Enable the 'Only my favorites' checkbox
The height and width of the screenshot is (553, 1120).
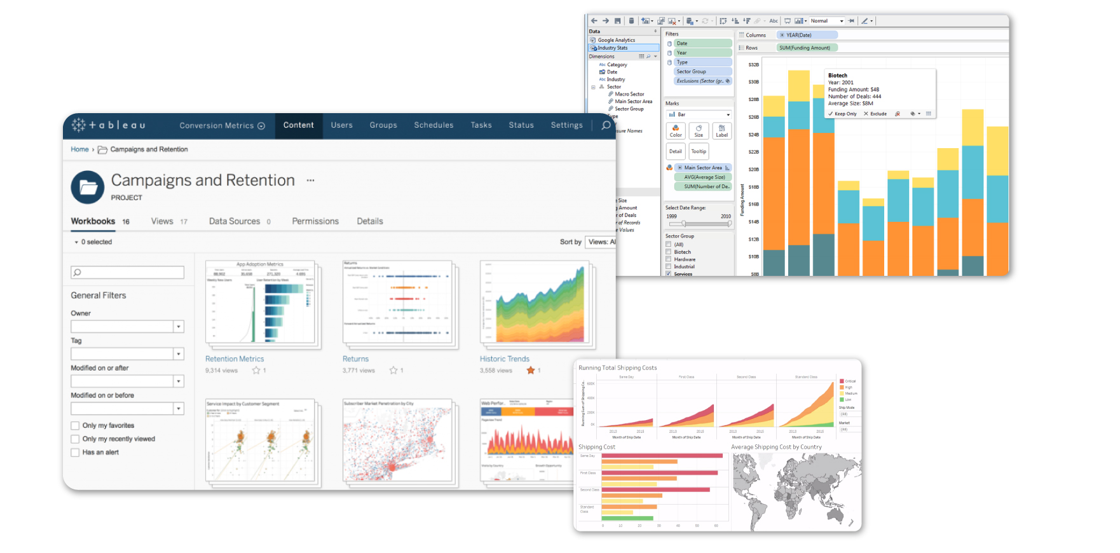[76, 426]
